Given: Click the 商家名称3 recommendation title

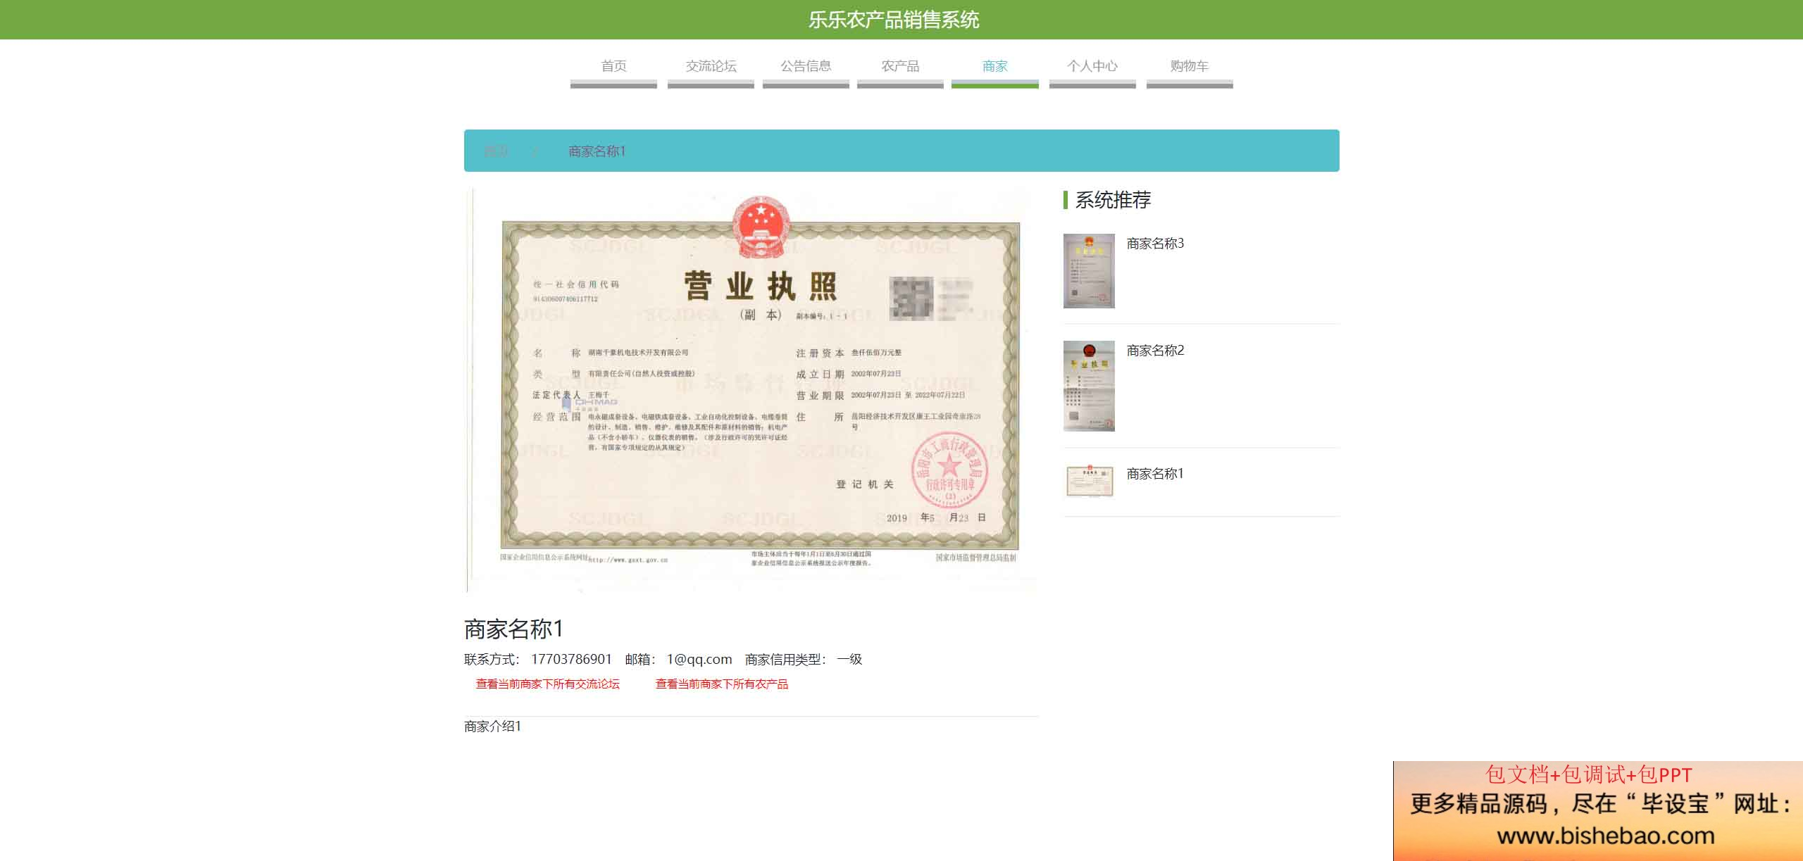Looking at the screenshot, I should point(1155,244).
